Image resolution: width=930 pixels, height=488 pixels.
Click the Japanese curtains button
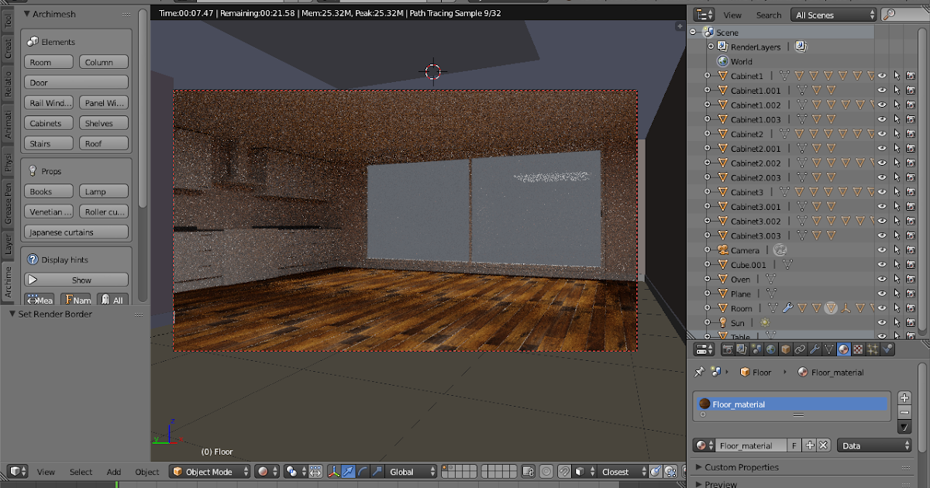tap(76, 232)
